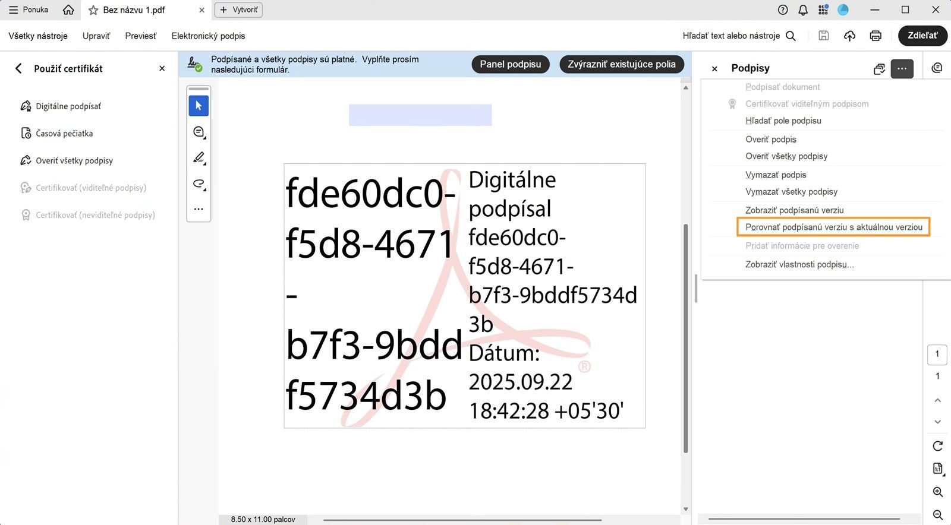
Task: Click the zoom in magnifier icon
Action: click(937, 492)
